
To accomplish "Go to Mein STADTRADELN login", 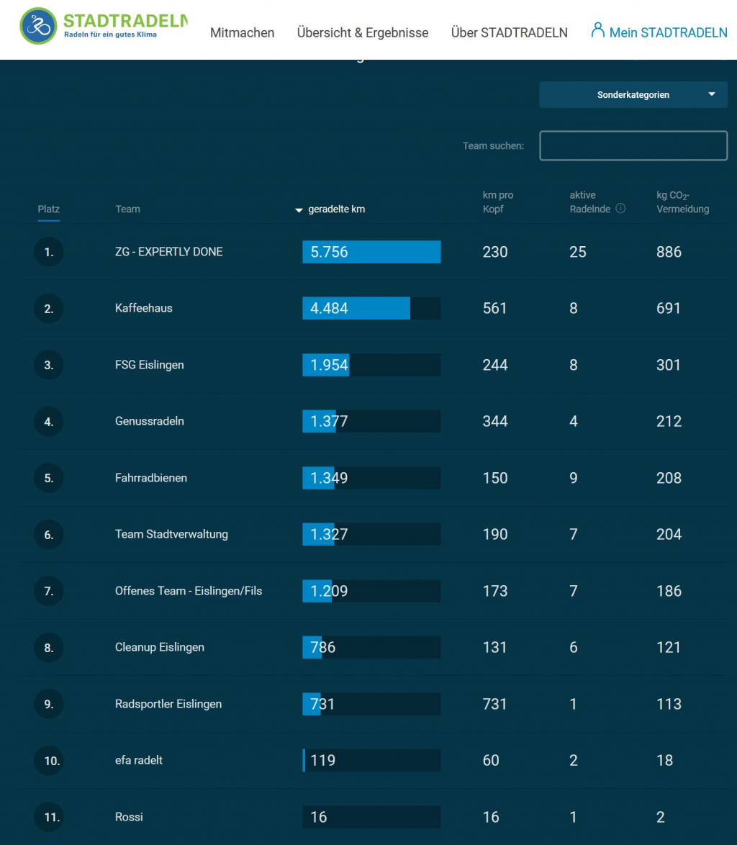I will (x=668, y=32).
